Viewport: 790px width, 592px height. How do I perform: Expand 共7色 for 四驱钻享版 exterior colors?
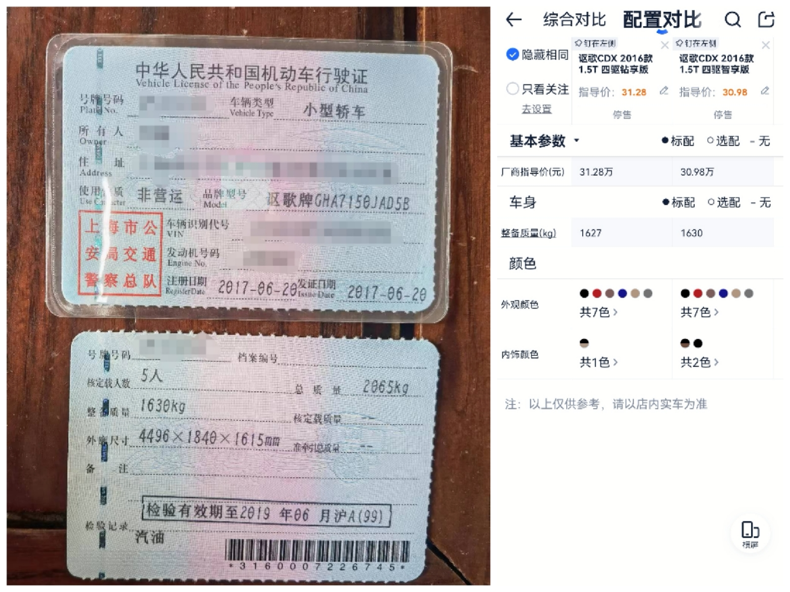598,312
